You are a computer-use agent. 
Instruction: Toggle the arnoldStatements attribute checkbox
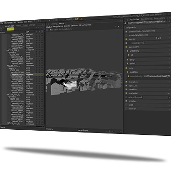[126, 35]
